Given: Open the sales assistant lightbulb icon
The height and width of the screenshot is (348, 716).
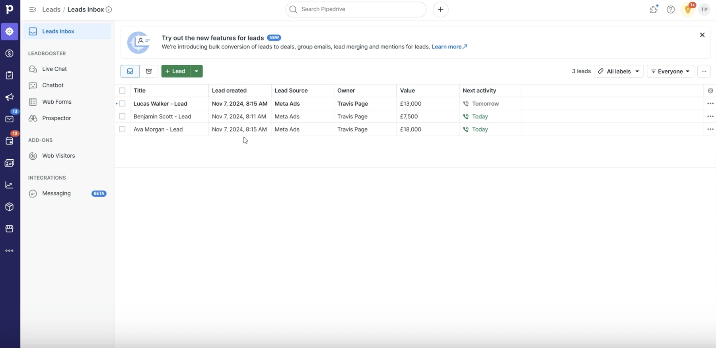Looking at the screenshot, I should (x=688, y=10).
